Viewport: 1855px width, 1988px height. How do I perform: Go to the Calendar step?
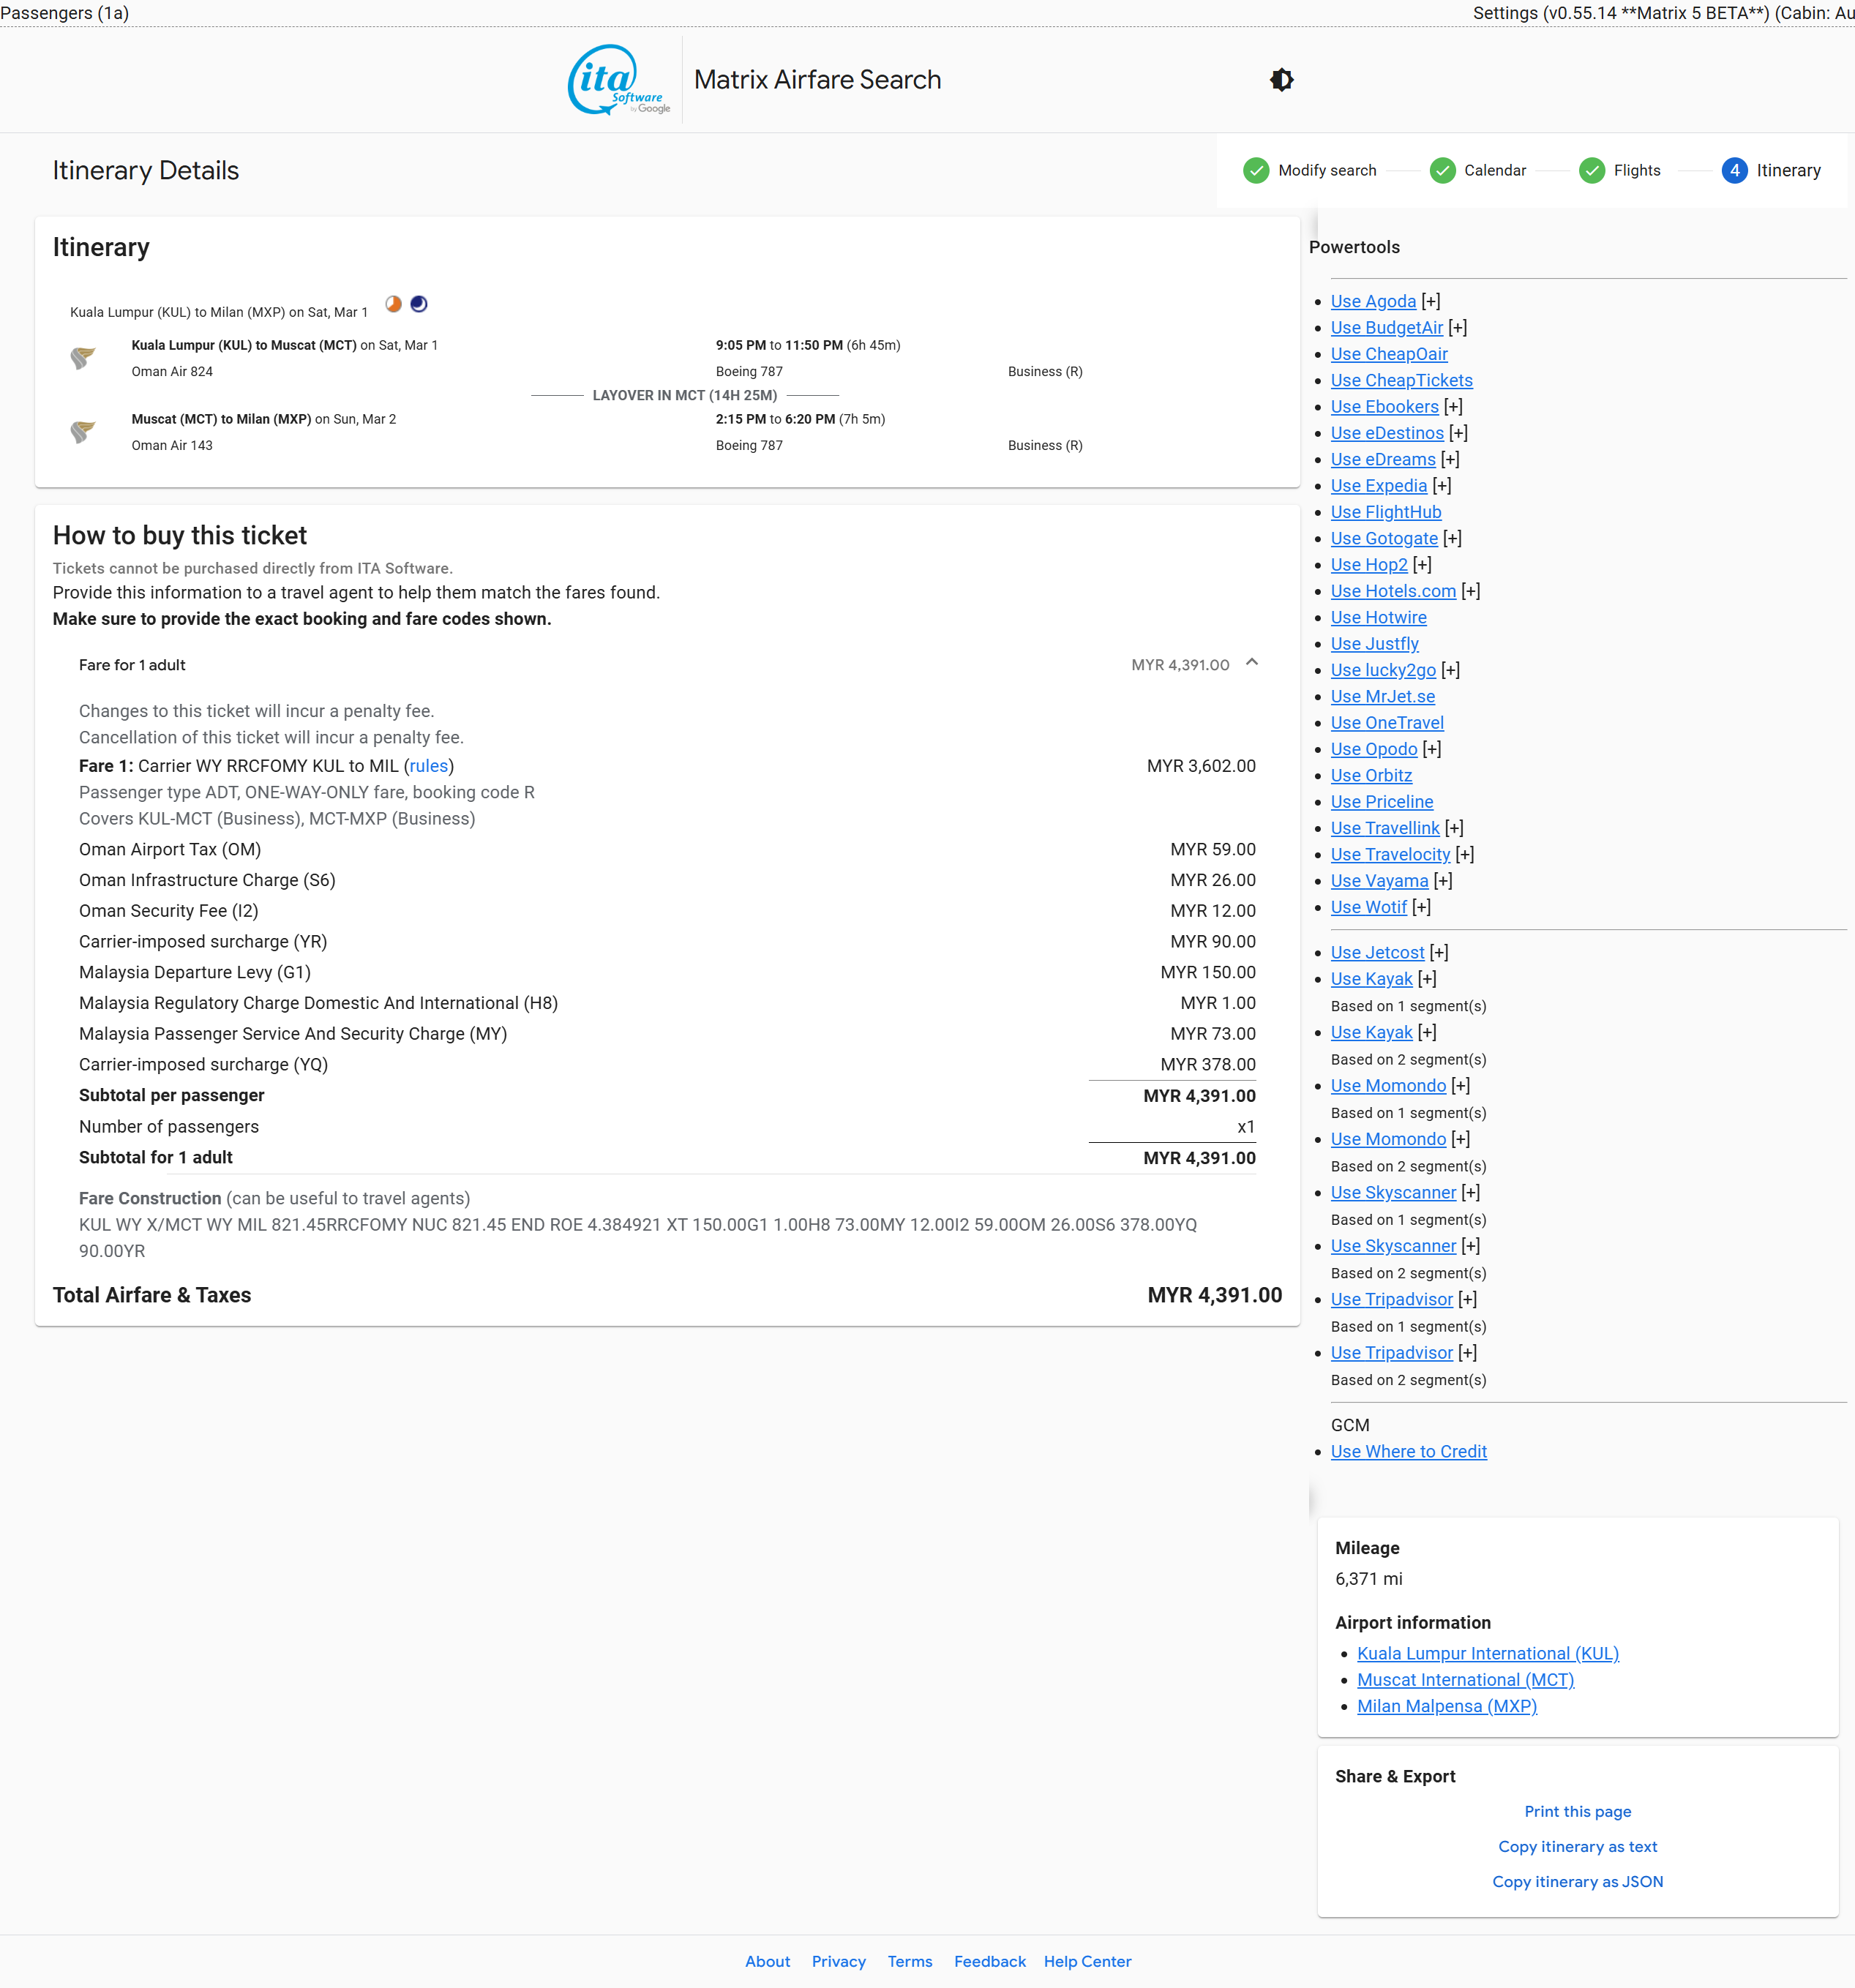coord(1495,171)
